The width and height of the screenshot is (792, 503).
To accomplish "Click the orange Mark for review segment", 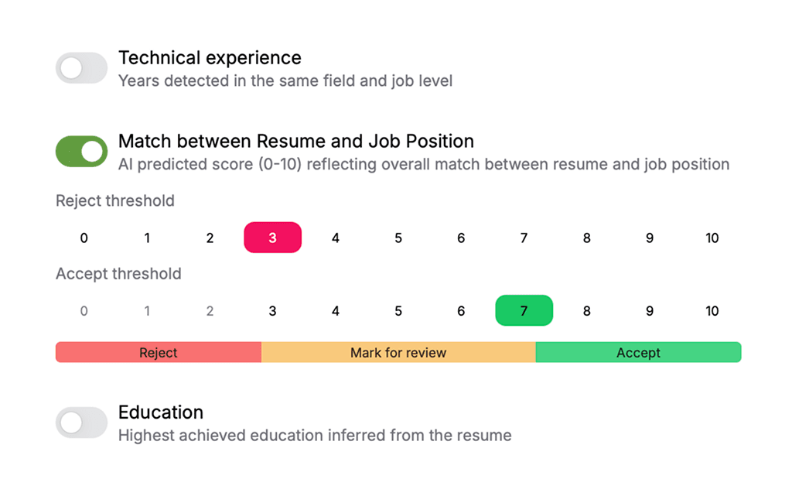I will point(398,352).
